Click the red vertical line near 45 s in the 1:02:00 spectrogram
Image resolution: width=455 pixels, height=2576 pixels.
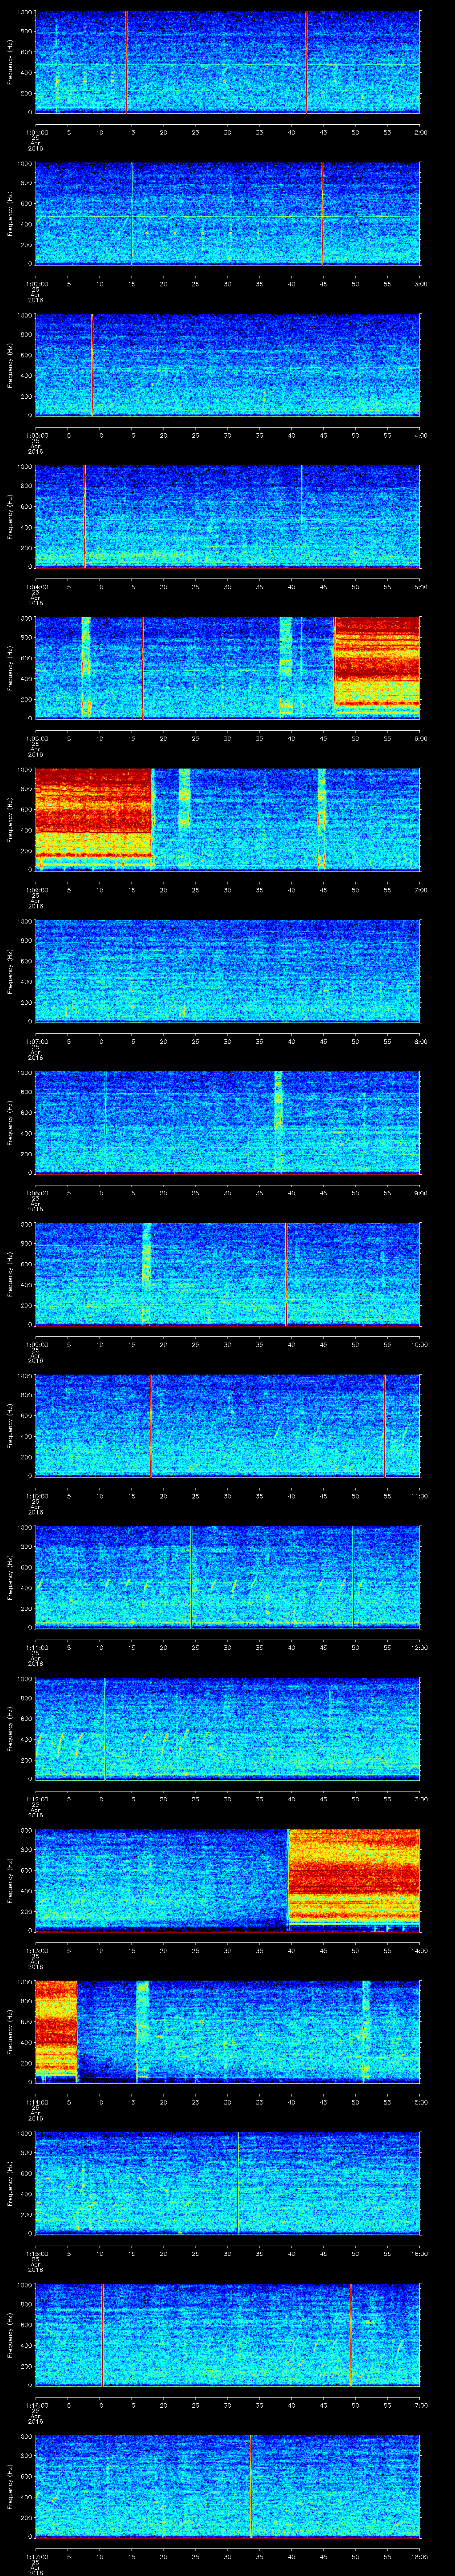pyautogui.click(x=323, y=214)
